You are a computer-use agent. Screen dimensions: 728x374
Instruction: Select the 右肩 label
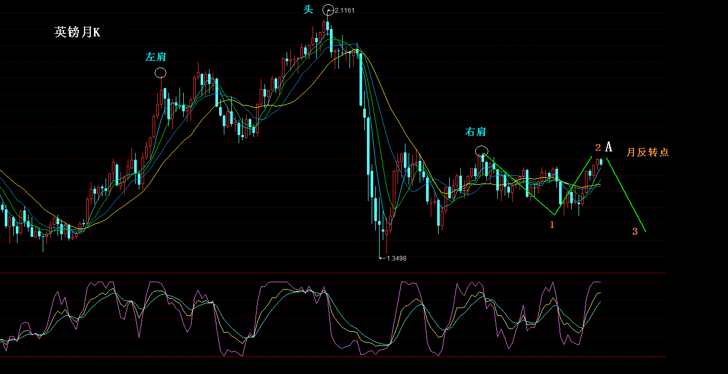[476, 132]
